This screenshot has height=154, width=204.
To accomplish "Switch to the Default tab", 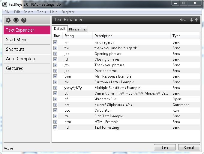I will pos(60,29).
